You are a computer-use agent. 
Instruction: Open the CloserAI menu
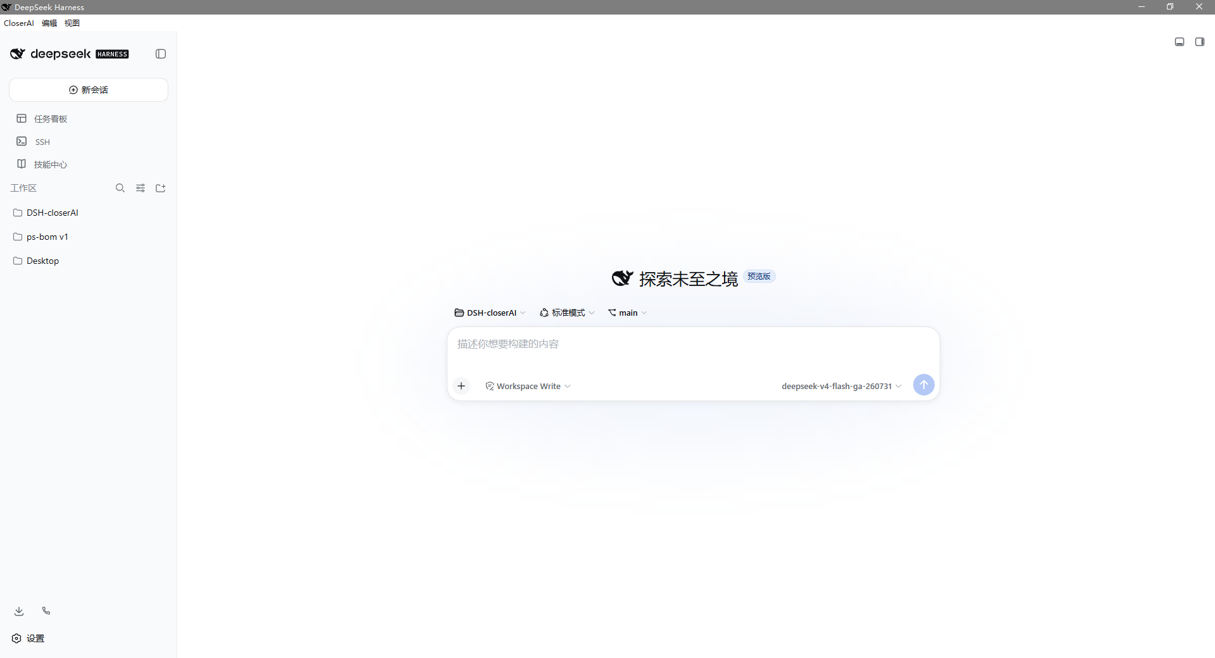19,23
